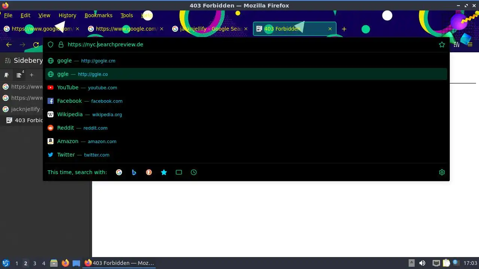Switch to workspace 1
The width and height of the screenshot is (479, 269).
coord(16,263)
